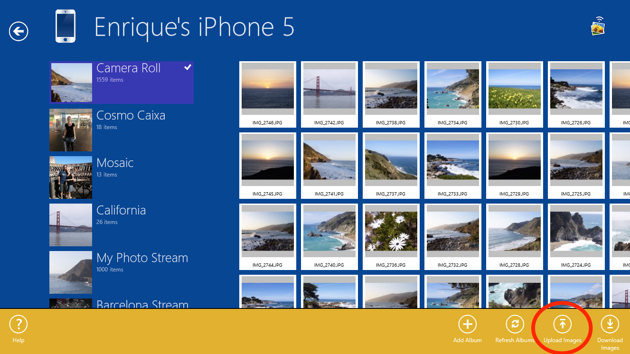
Task: Select photo IMG_2732.JPG
Action: pos(453,237)
